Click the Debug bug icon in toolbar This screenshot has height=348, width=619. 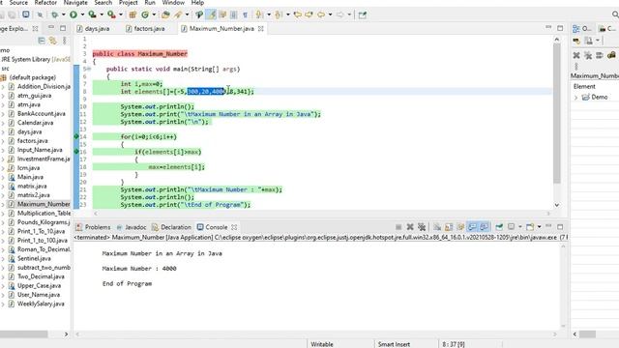(x=54, y=14)
